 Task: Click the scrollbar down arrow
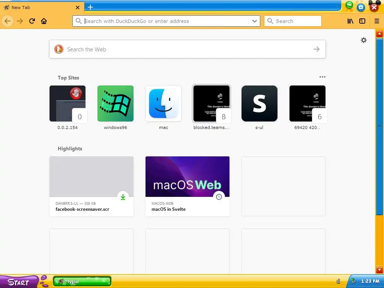coord(379,269)
